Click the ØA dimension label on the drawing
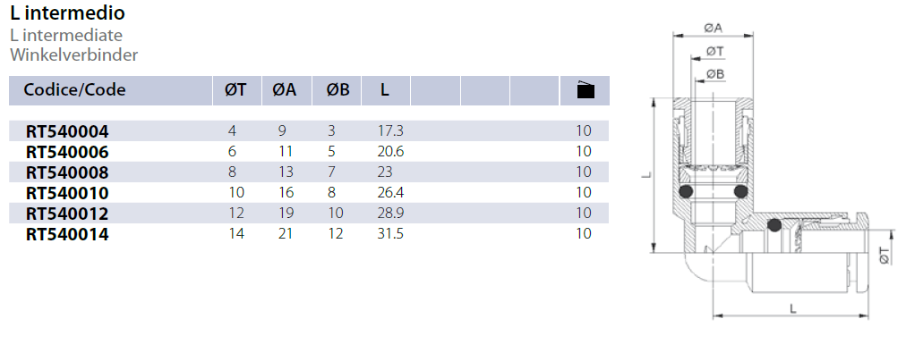 [714, 29]
